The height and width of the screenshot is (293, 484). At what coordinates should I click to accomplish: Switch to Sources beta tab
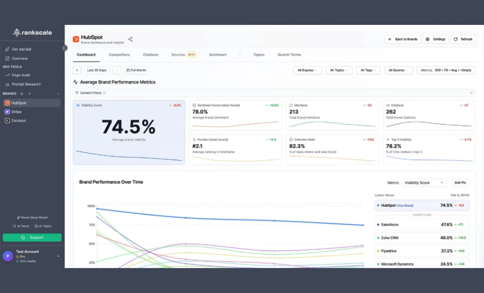[183, 55]
